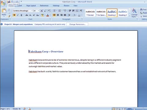Open the font name dropdown

point(32,11)
